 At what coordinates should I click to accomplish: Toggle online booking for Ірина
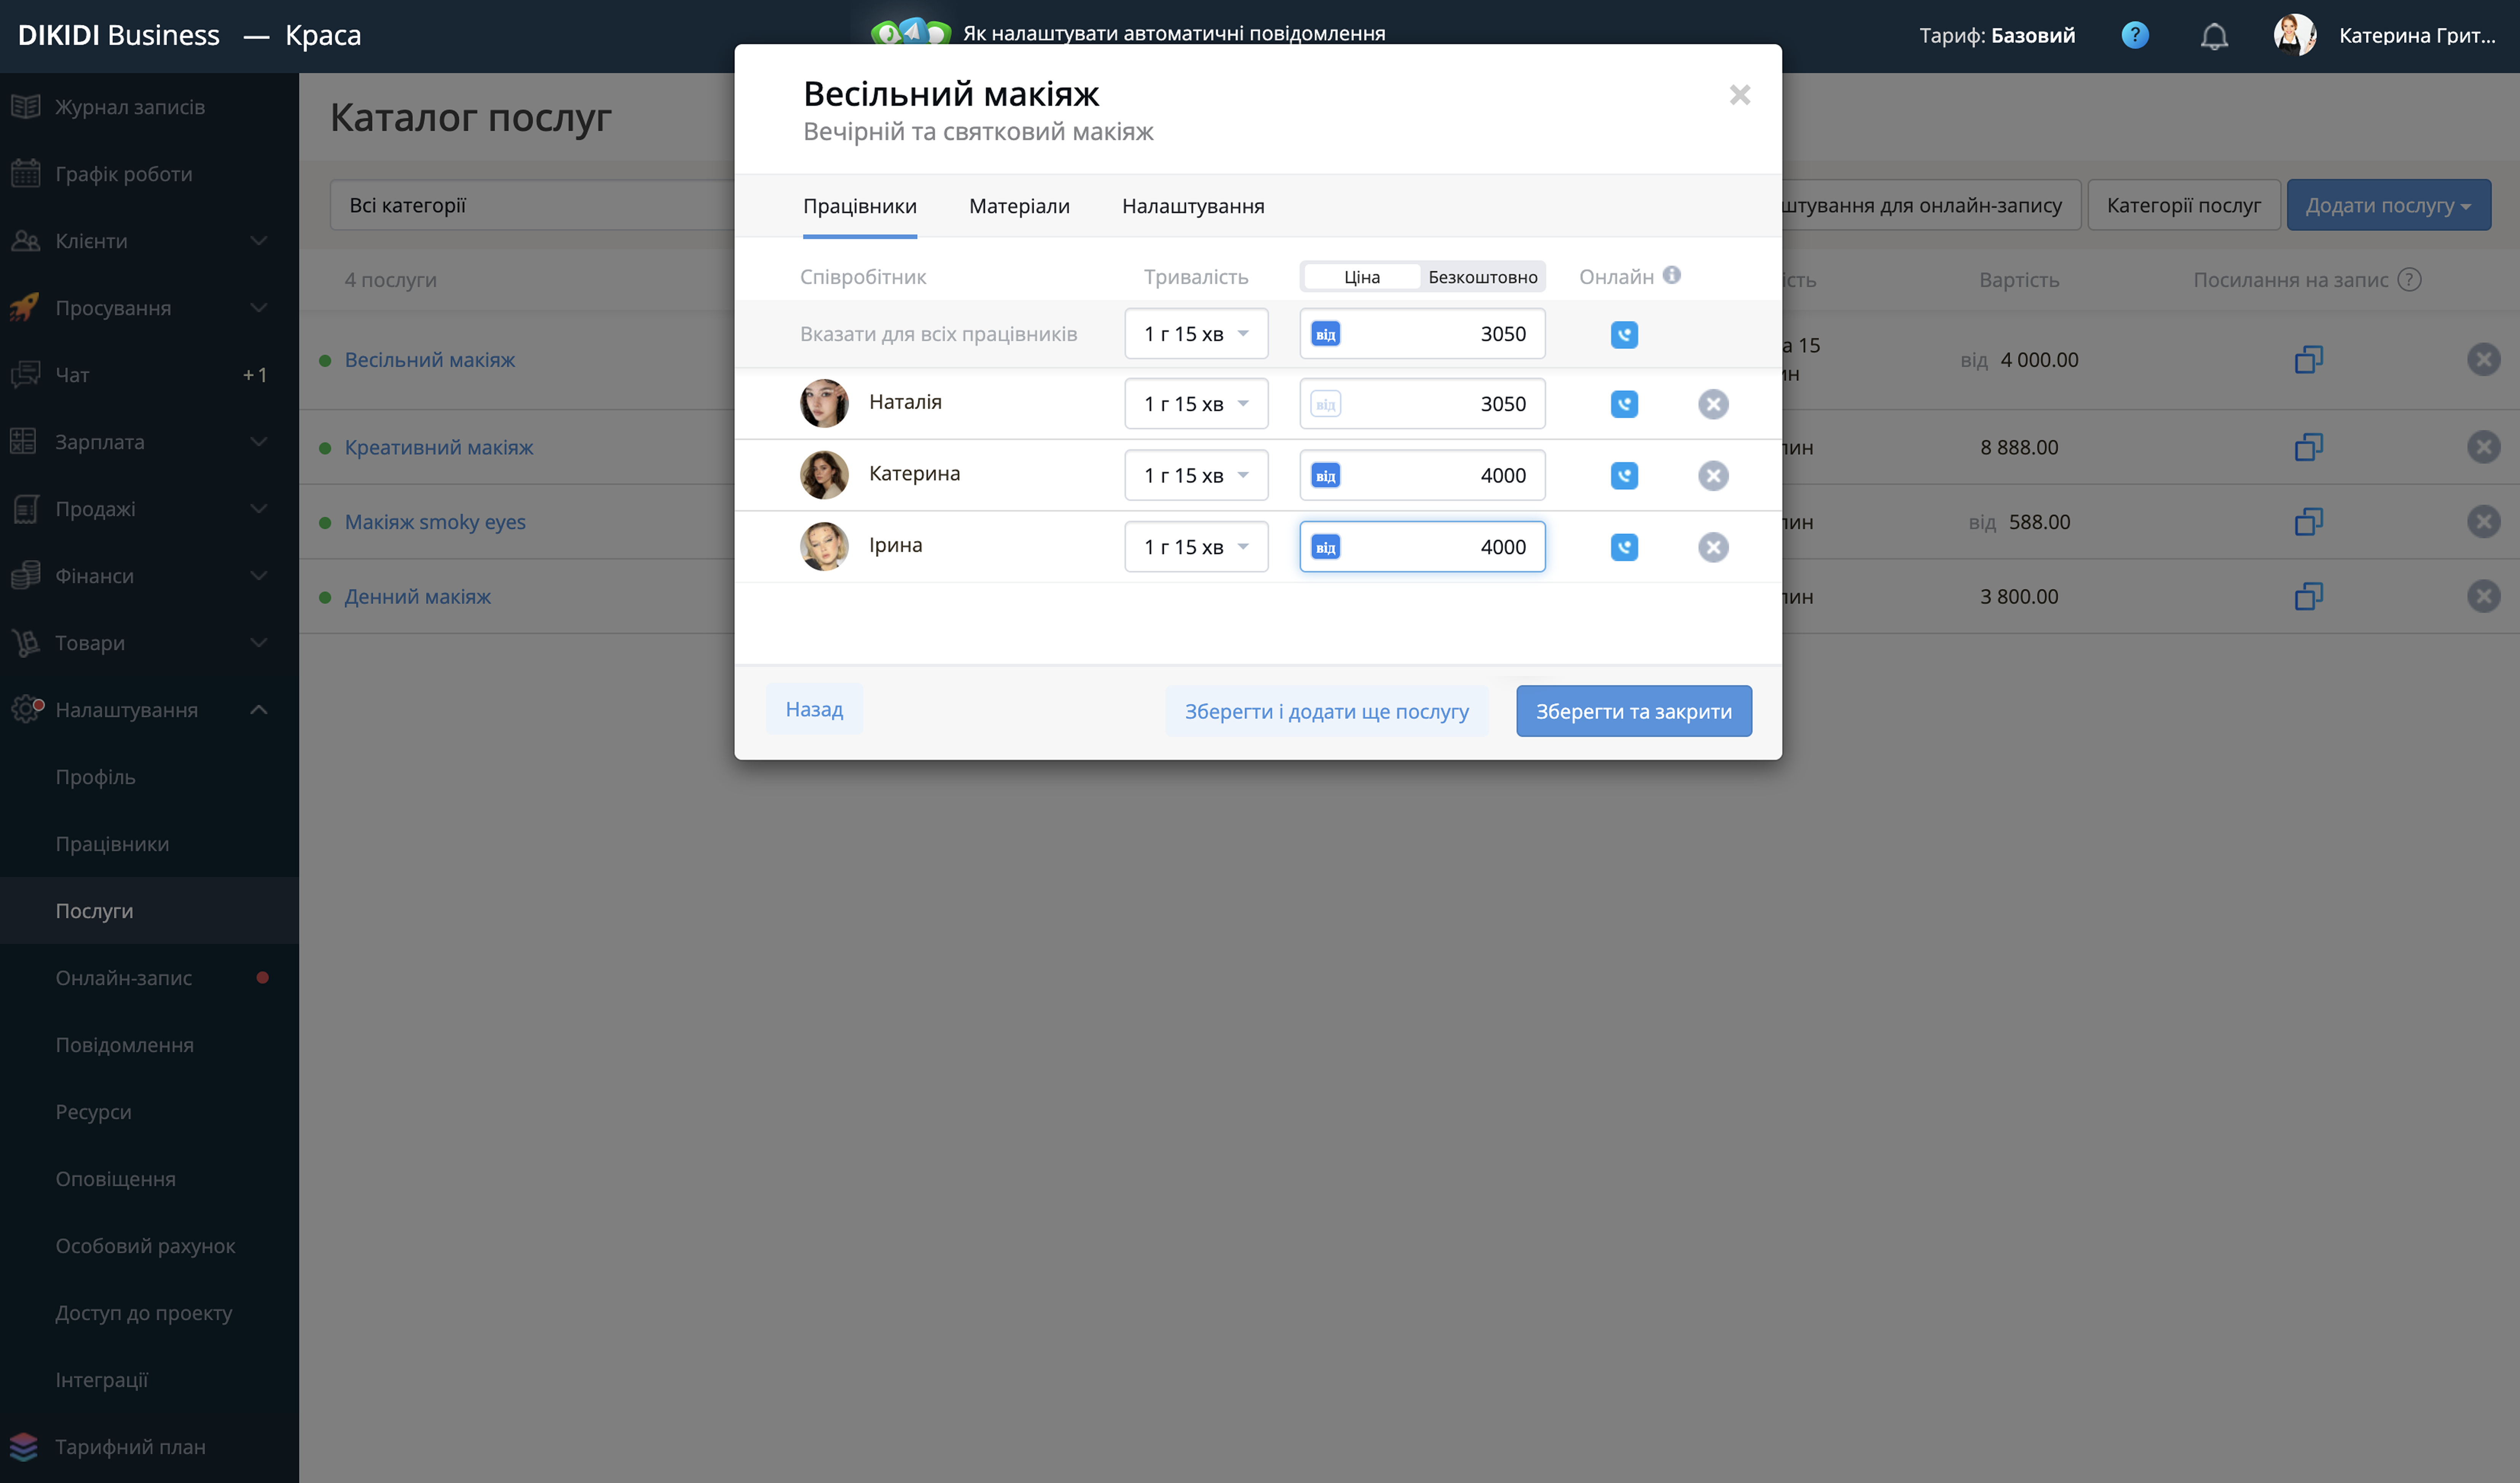pyautogui.click(x=1624, y=547)
